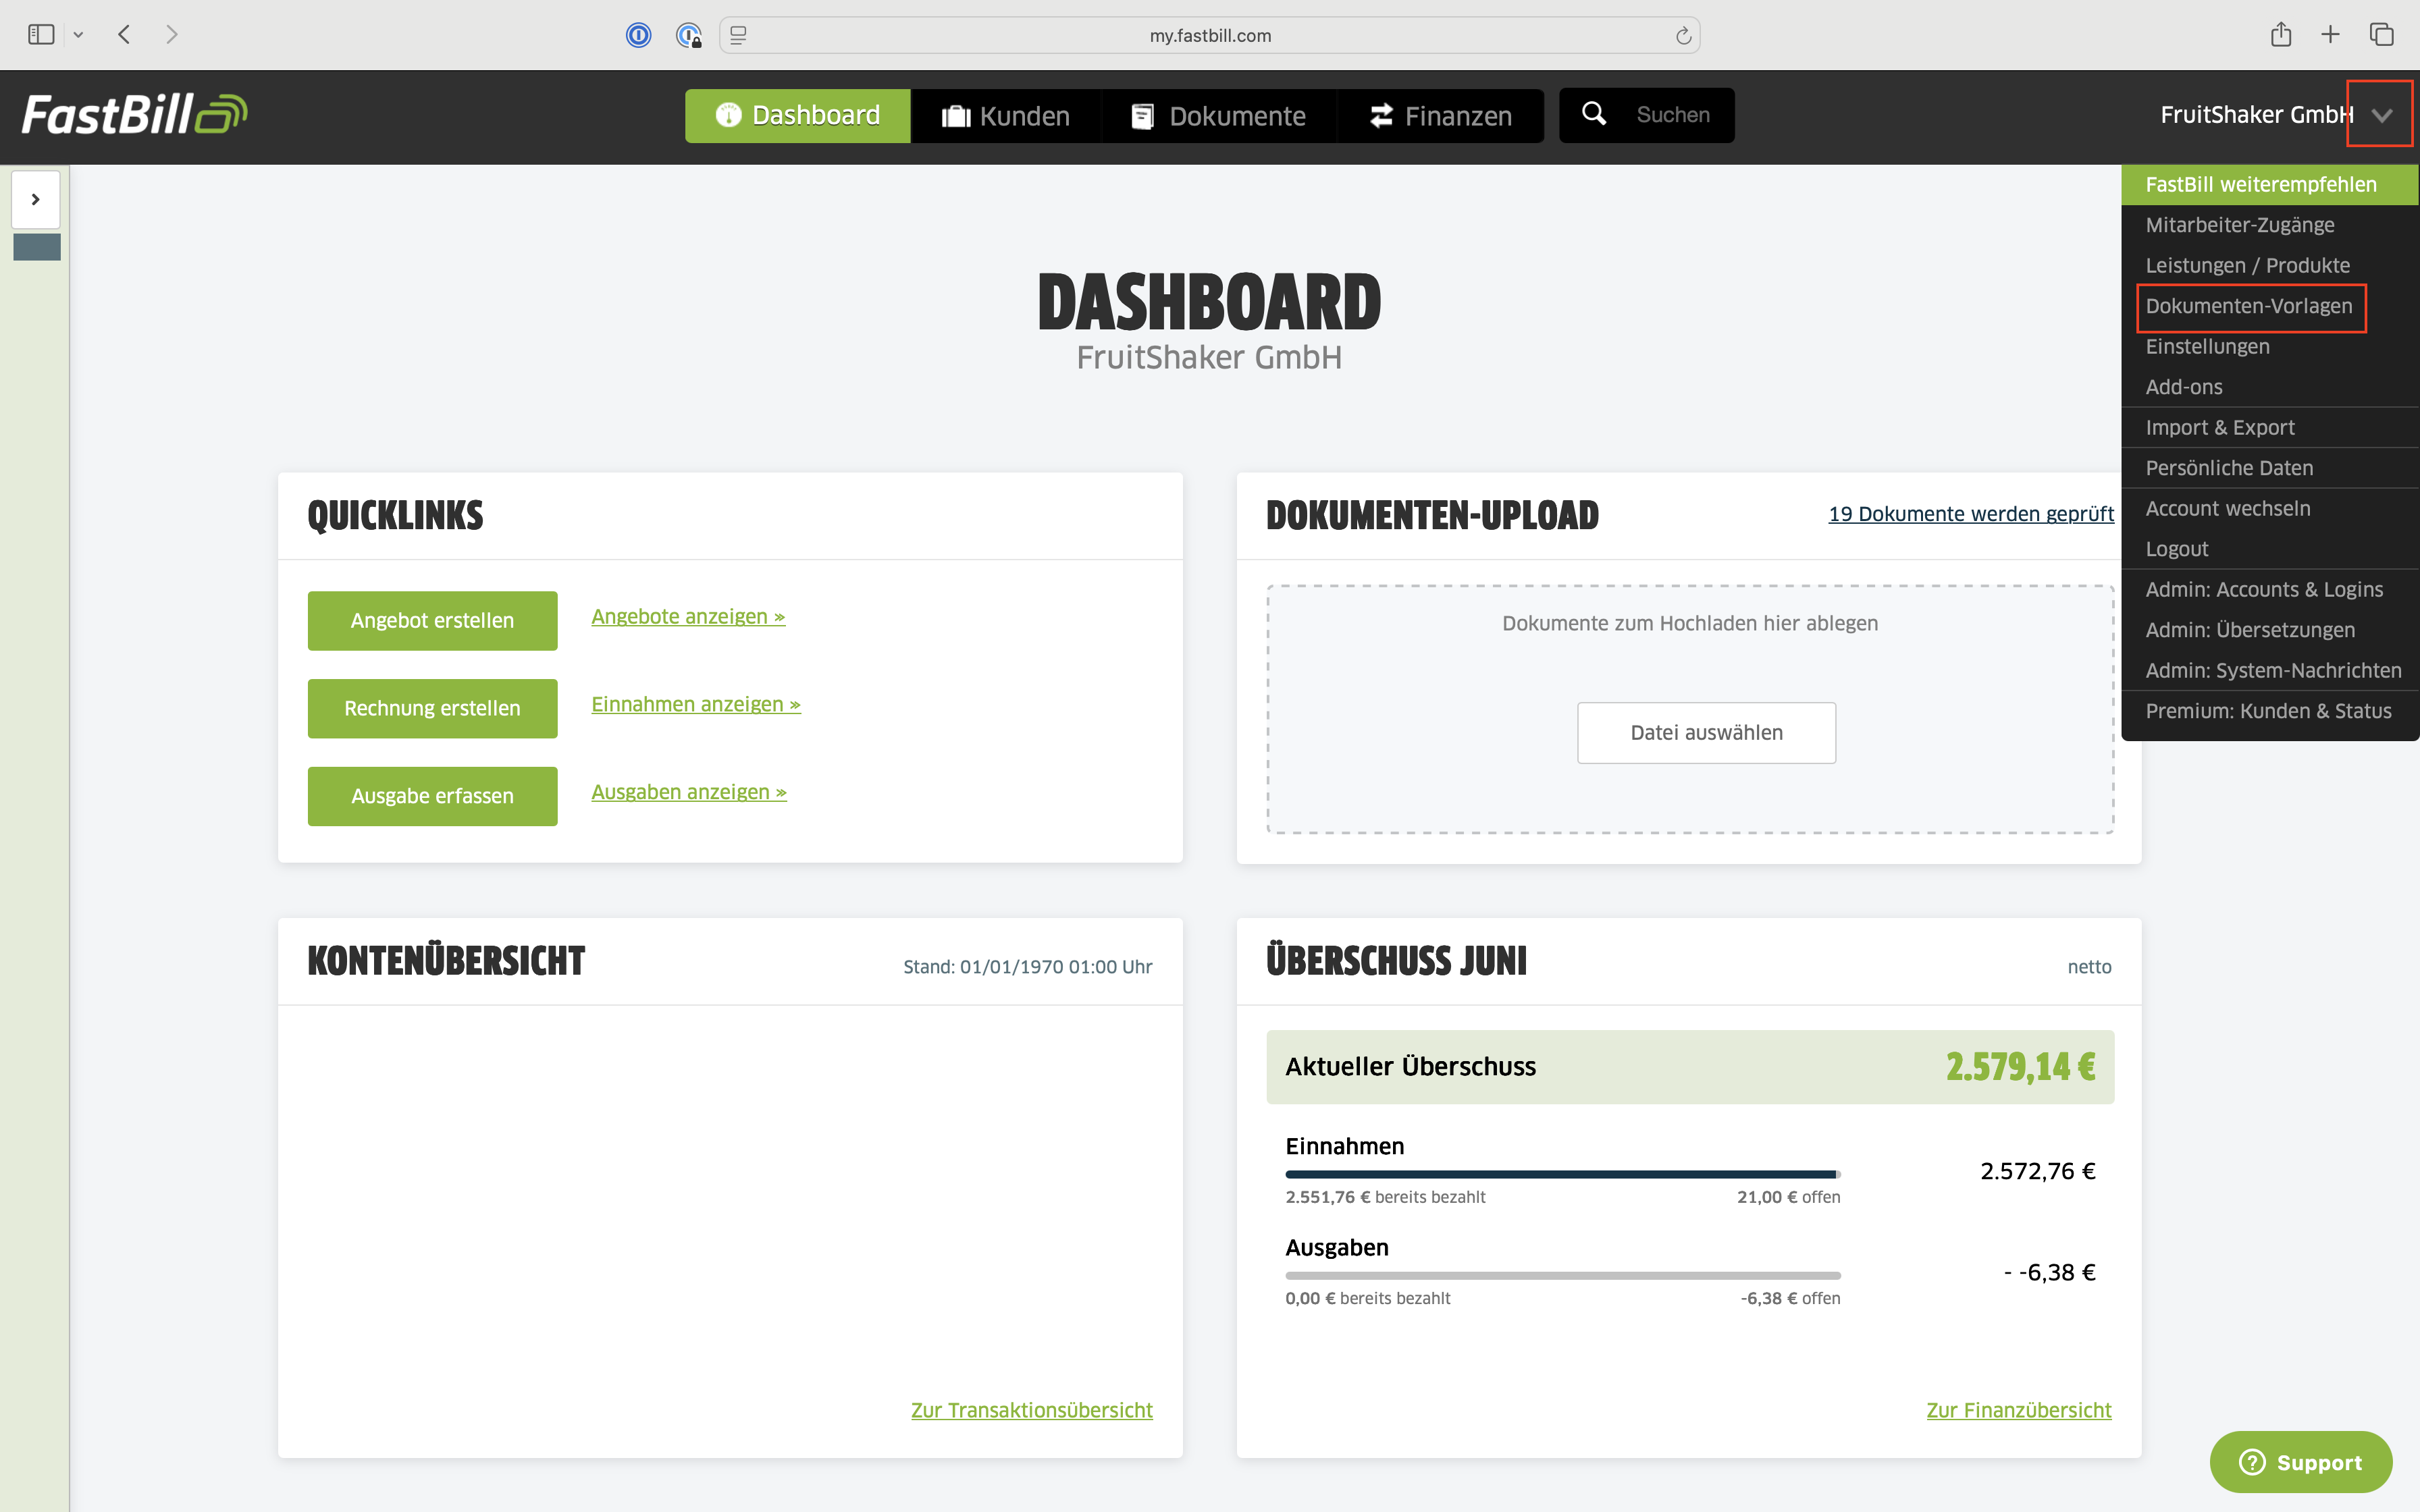Open Safari sidebar toggle icon
2420x1512 pixels.
point(41,35)
